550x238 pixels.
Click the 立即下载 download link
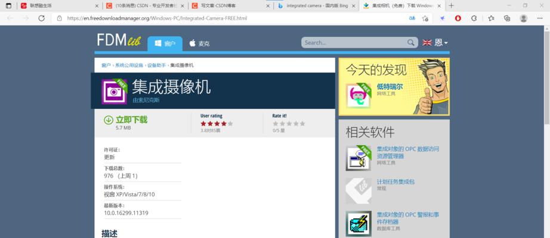[132, 120]
